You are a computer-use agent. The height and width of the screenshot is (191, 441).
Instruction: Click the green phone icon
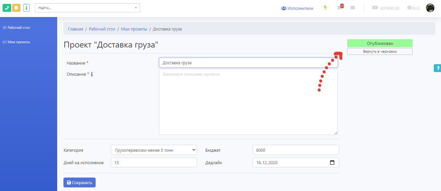pos(7,8)
